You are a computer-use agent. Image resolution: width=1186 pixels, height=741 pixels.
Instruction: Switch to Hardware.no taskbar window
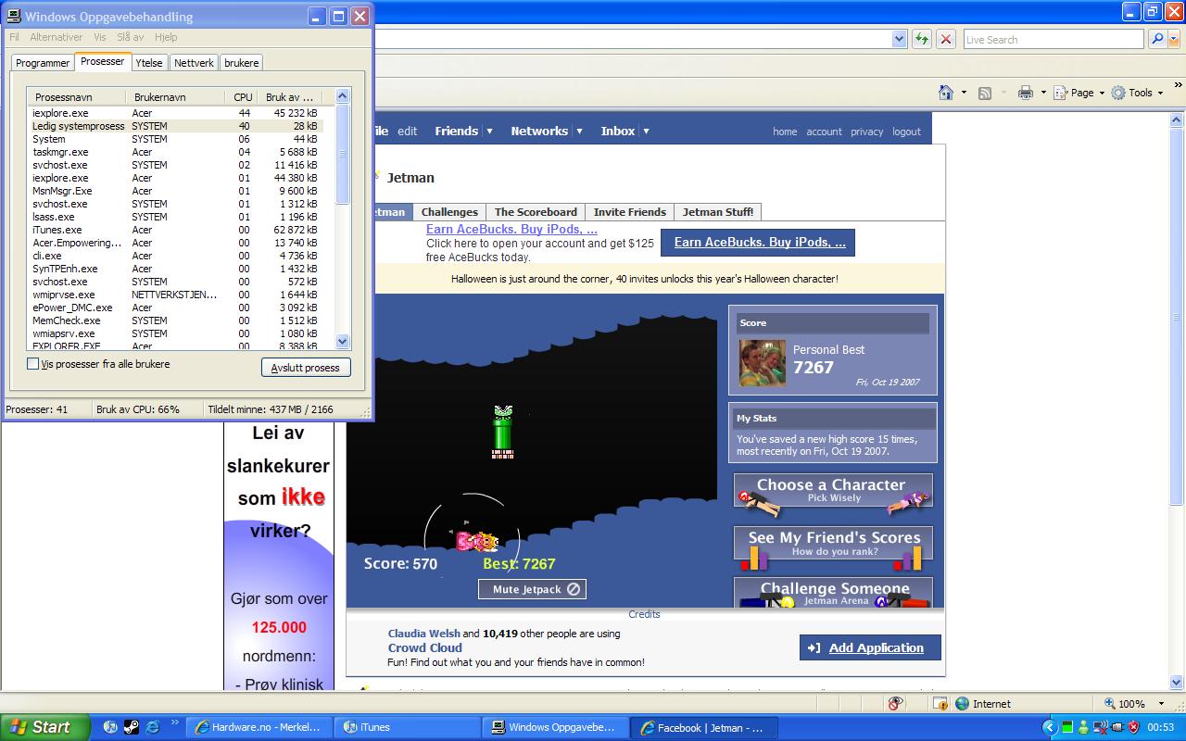259,727
